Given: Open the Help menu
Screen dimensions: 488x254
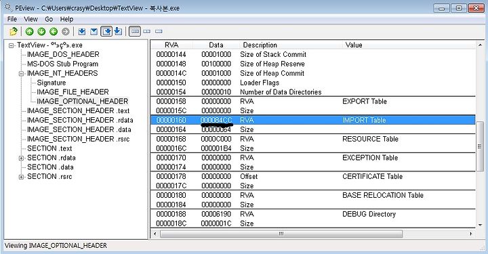Looking at the screenshot, I should click(x=66, y=19).
